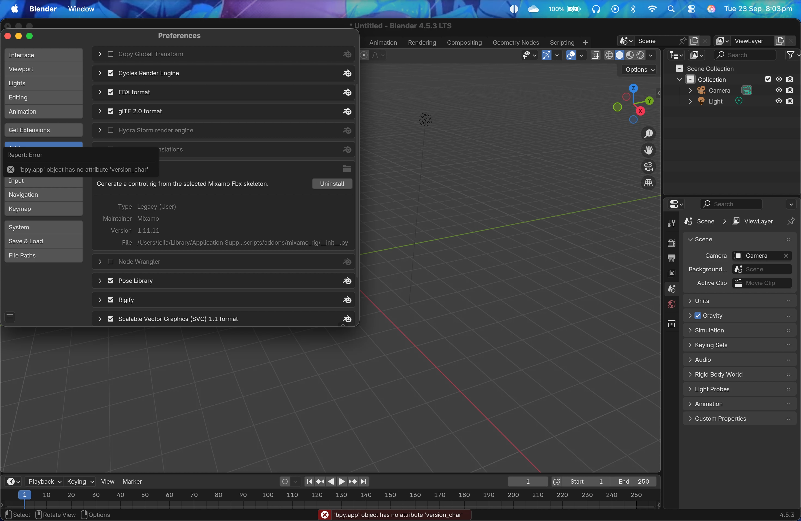This screenshot has height=521, width=801.
Task: Click the End frame field
Action: pos(633,481)
